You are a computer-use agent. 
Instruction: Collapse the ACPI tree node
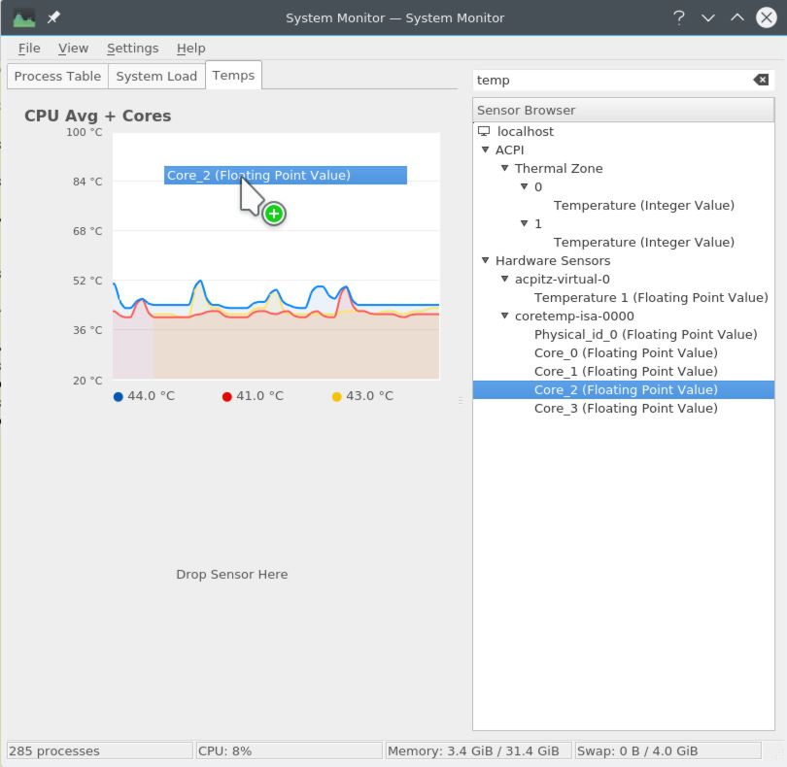[485, 150]
